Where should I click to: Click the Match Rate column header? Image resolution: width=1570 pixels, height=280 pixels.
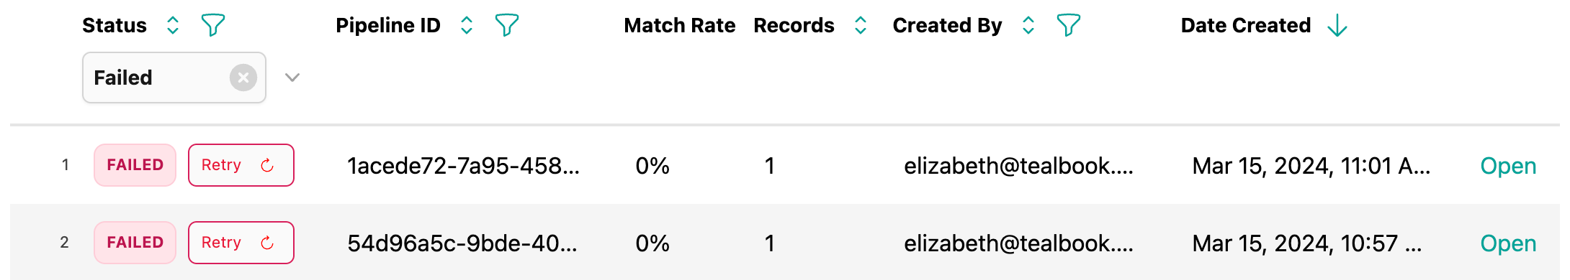680,26
